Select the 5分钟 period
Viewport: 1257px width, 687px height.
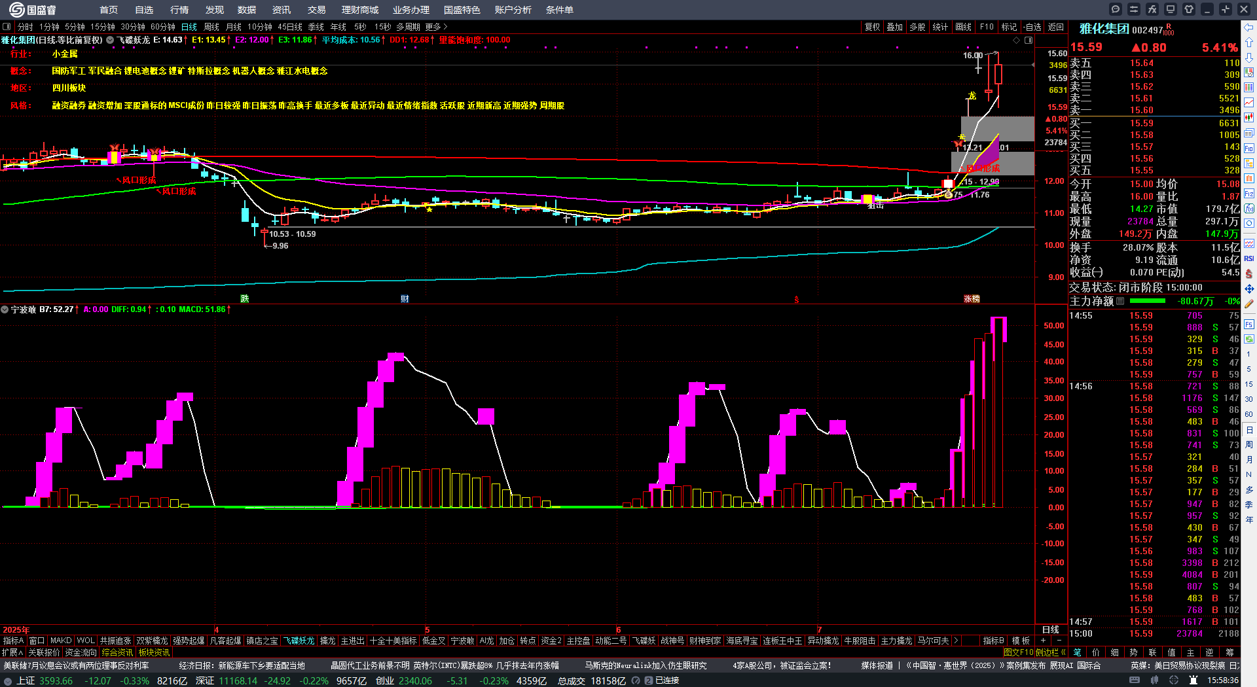point(75,27)
